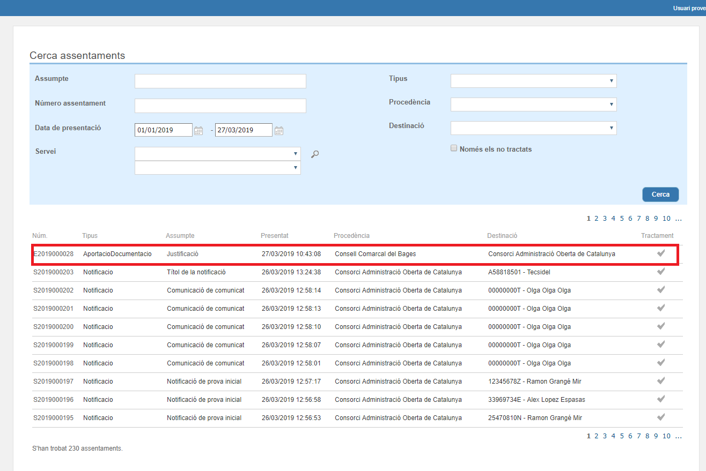Go to page 2 in top pagination
This screenshot has width=706, height=471.
click(x=596, y=219)
